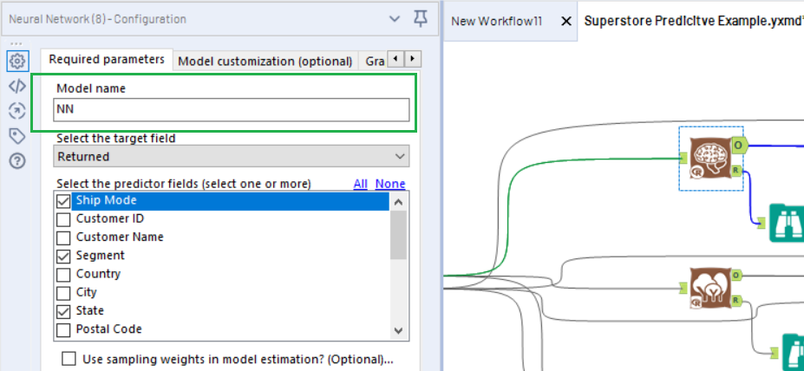Open the target field dropdown showing Returned
Screen dimensions: 804x371
[232, 156]
